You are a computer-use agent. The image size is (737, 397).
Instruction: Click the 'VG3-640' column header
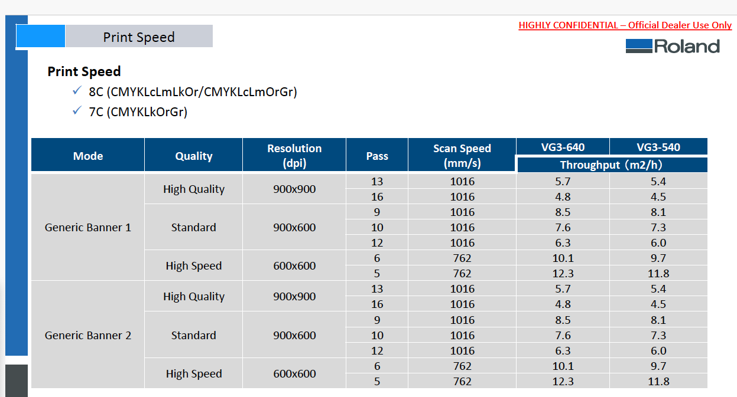[563, 147]
